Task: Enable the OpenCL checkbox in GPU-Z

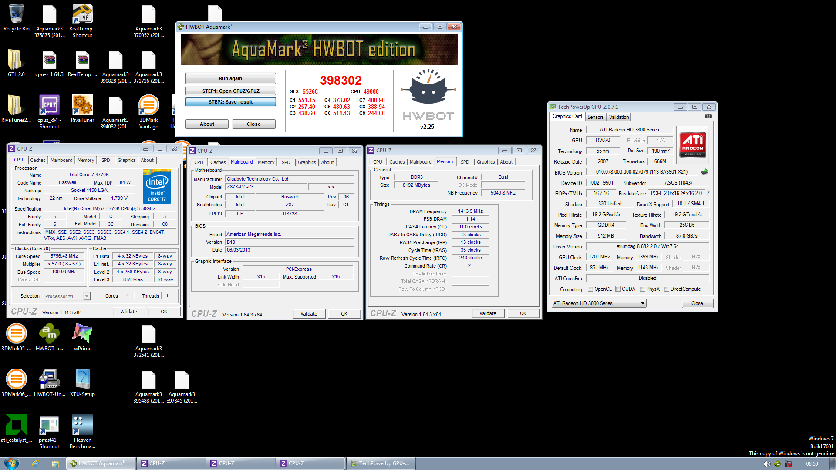Action: 590,289
